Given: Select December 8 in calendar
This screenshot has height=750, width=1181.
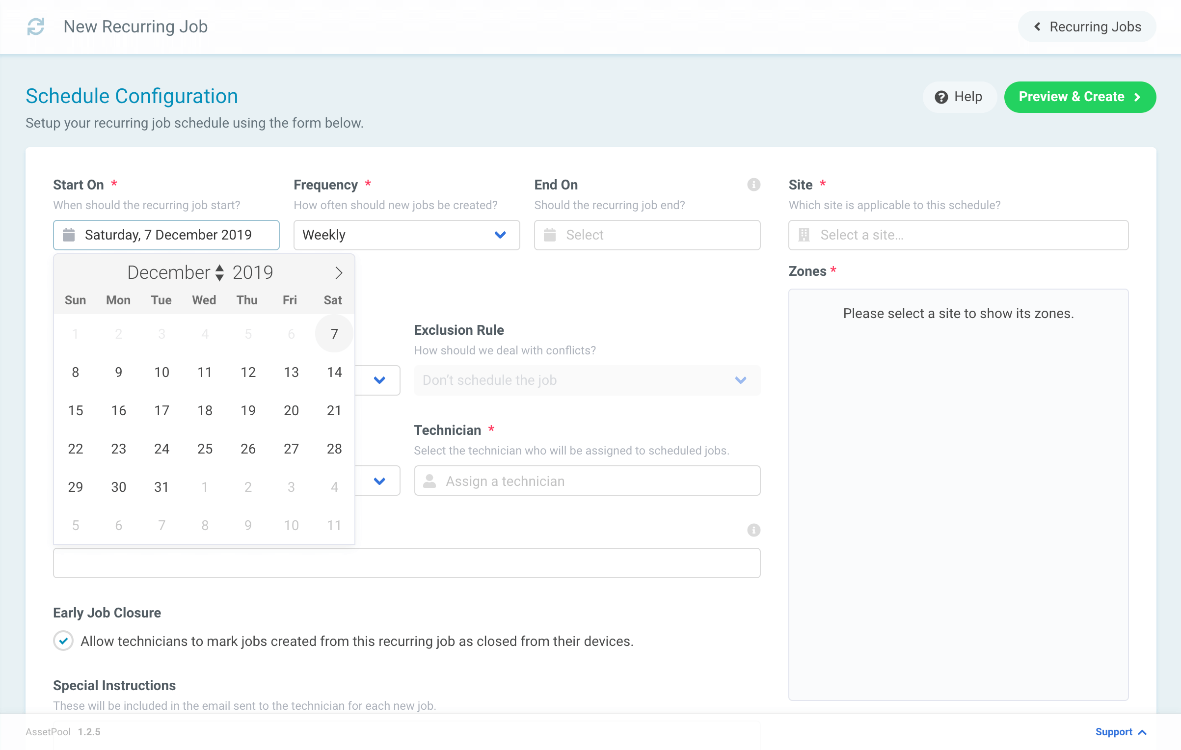Looking at the screenshot, I should 76,372.
